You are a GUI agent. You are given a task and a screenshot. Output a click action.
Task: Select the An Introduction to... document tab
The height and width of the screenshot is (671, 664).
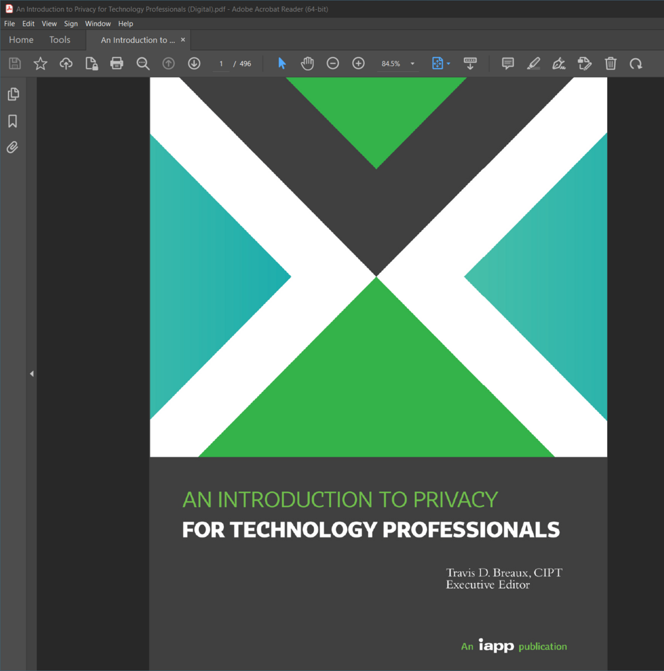(137, 40)
